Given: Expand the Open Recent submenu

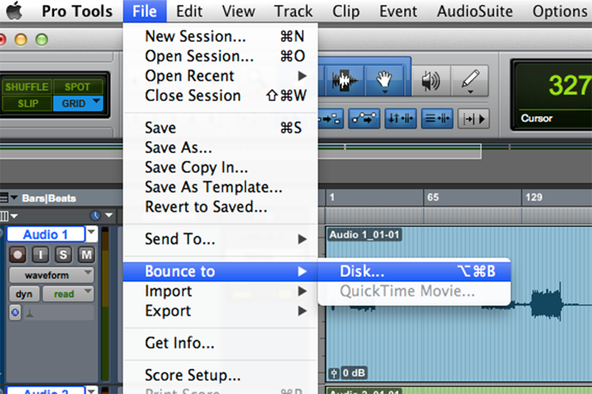Looking at the screenshot, I should point(220,76).
